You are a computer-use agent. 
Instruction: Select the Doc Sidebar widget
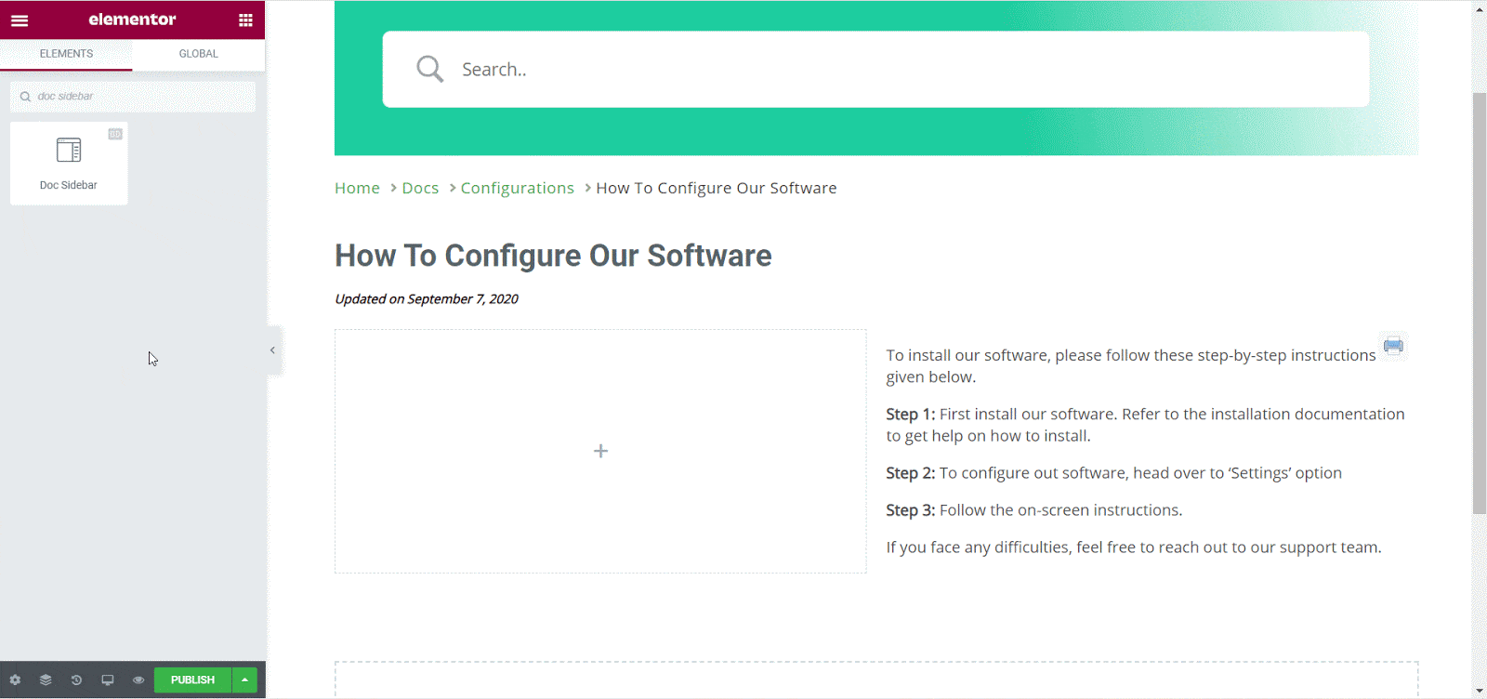[x=69, y=164]
